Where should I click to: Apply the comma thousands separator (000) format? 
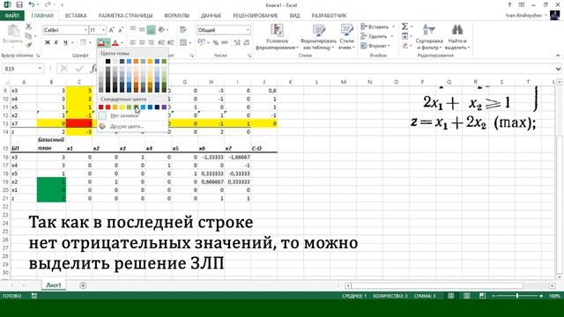[x=225, y=43]
